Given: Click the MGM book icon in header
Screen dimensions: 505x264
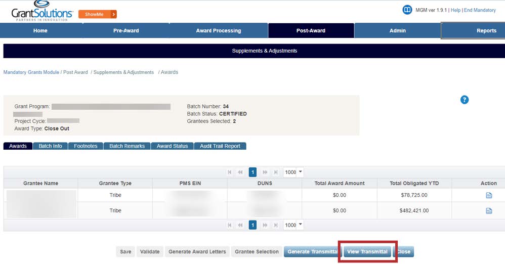Looking at the screenshot, I should point(407,10).
